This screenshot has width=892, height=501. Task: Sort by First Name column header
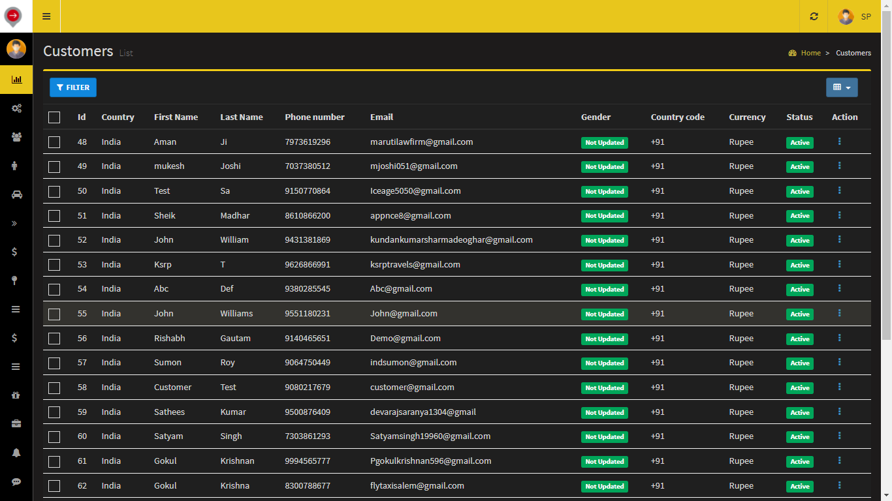pyautogui.click(x=176, y=117)
